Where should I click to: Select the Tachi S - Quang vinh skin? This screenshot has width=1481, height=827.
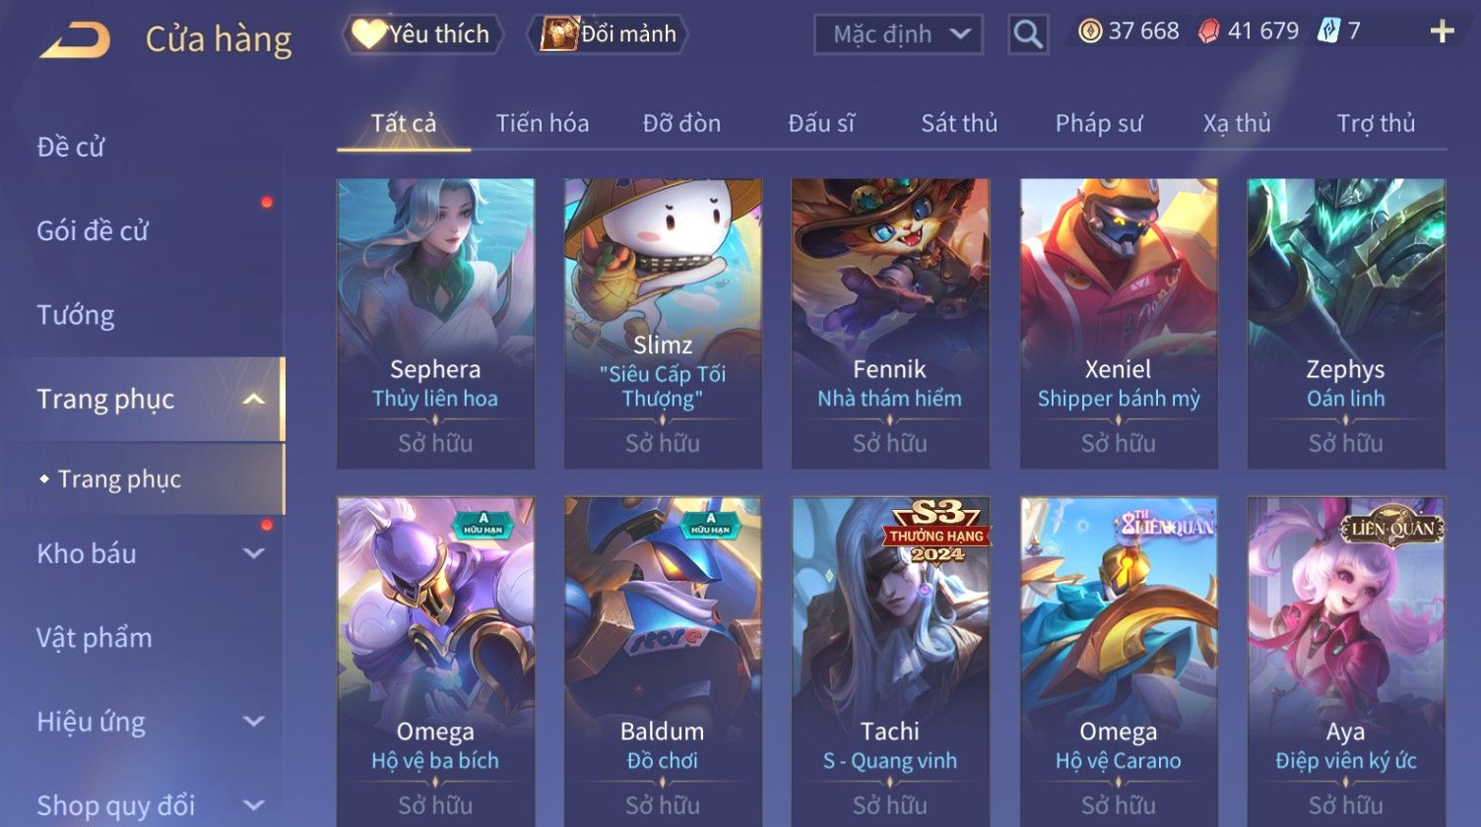tap(890, 662)
